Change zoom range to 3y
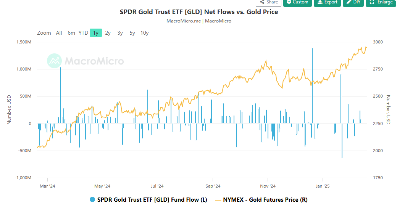 [120, 33]
